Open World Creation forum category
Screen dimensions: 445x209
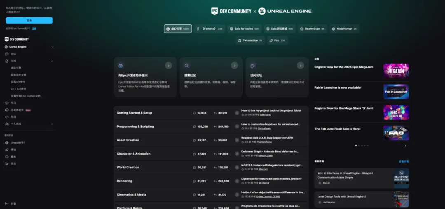[x=128, y=167]
